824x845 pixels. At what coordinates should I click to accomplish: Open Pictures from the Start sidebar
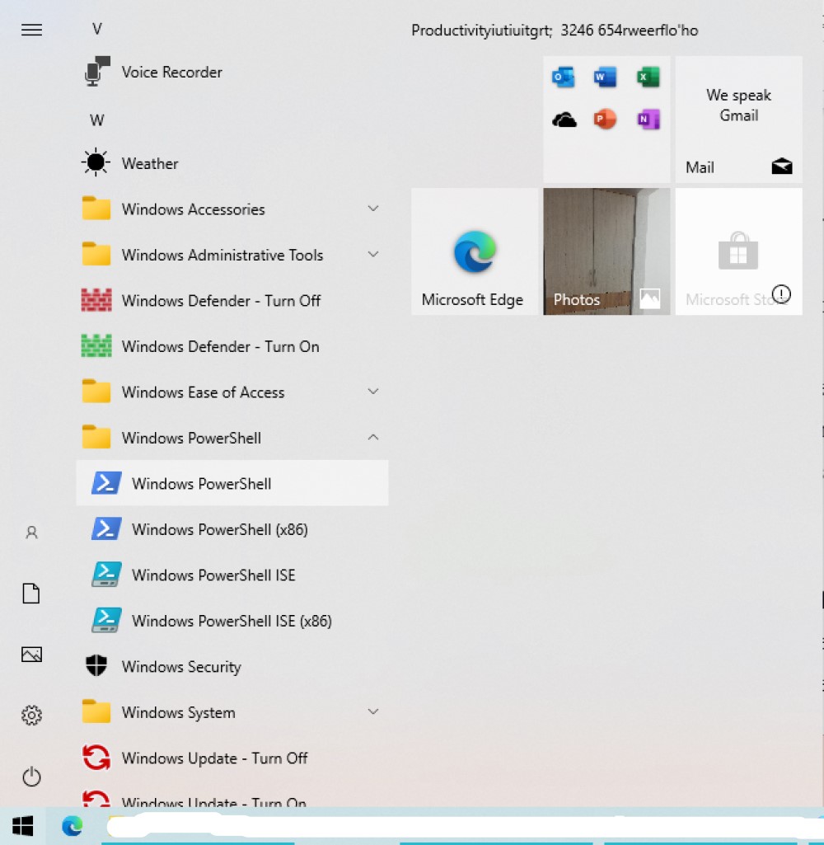coord(32,655)
